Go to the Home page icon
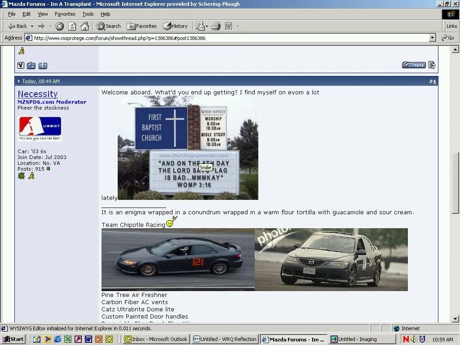The width and height of the screenshot is (460, 345). 84,26
